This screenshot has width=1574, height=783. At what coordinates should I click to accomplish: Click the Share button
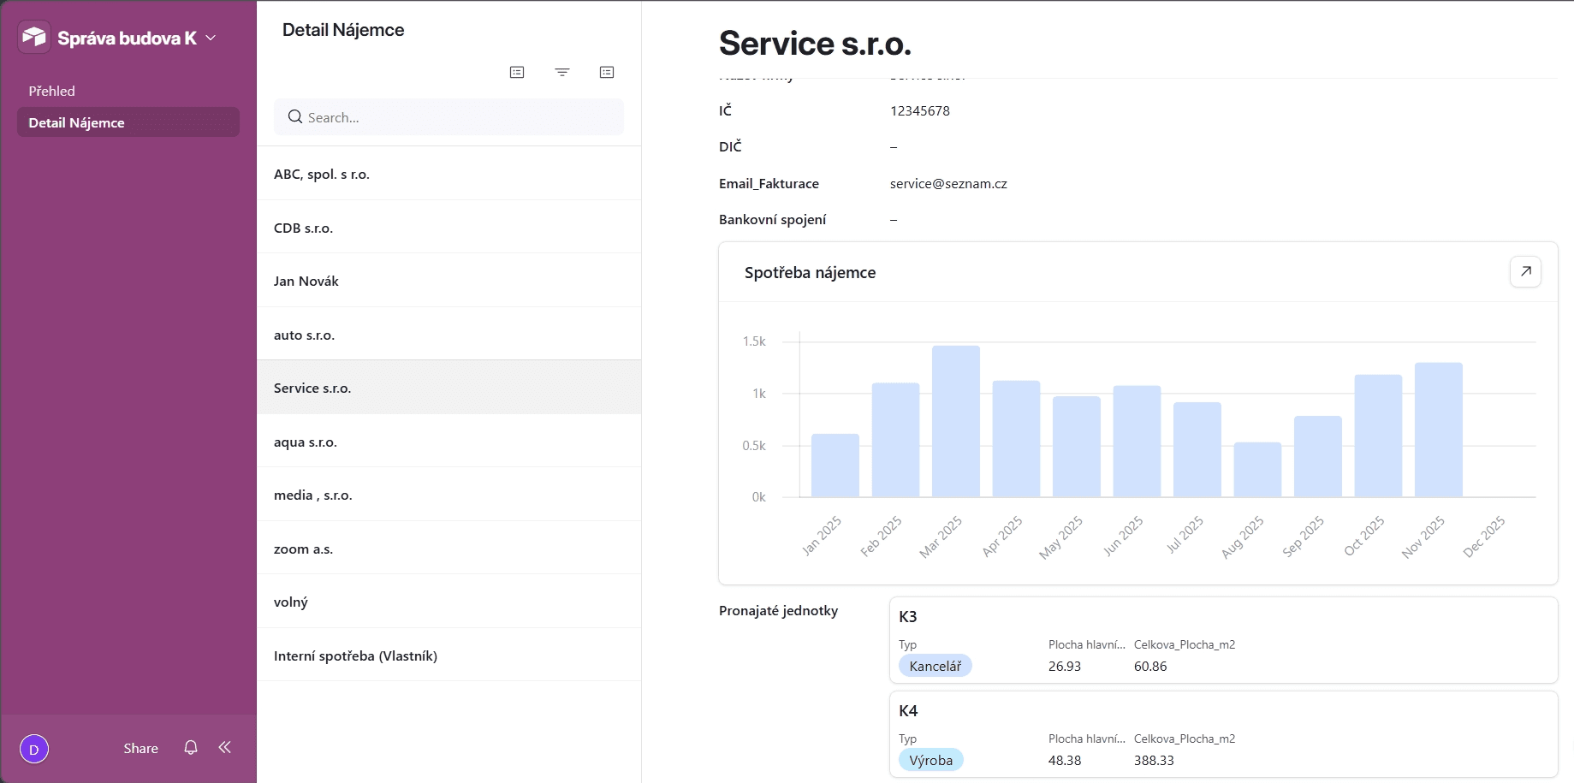click(x=141, y=749)
